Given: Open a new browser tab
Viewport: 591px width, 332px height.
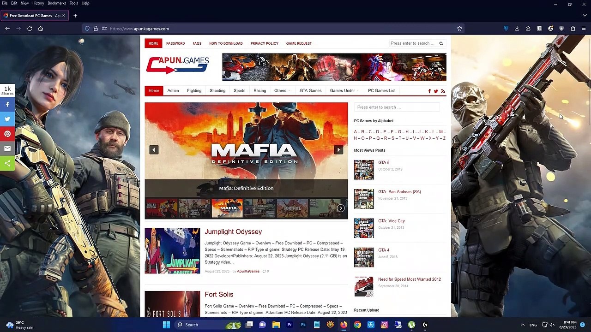Looking at the screenshot, I should pos(75,16).
